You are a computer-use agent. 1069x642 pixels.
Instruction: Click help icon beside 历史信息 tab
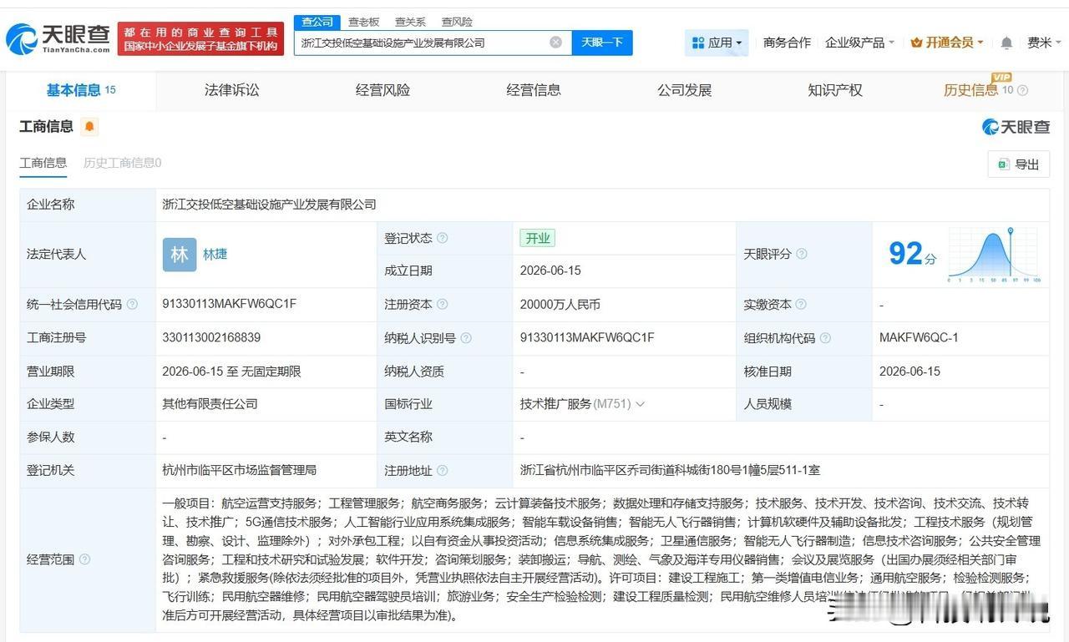(x=1022, y=90)
